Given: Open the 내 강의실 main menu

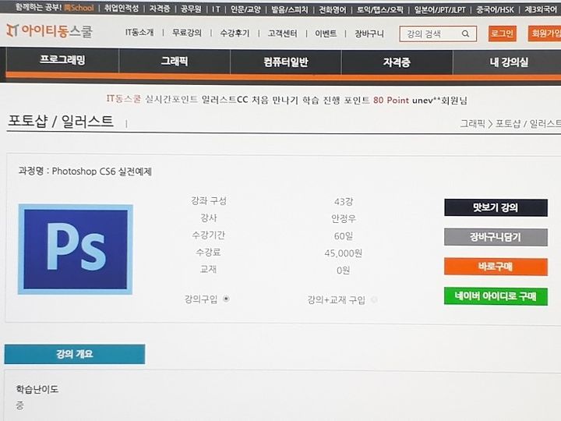Looking at the screenshot, I should coord(508,62).
